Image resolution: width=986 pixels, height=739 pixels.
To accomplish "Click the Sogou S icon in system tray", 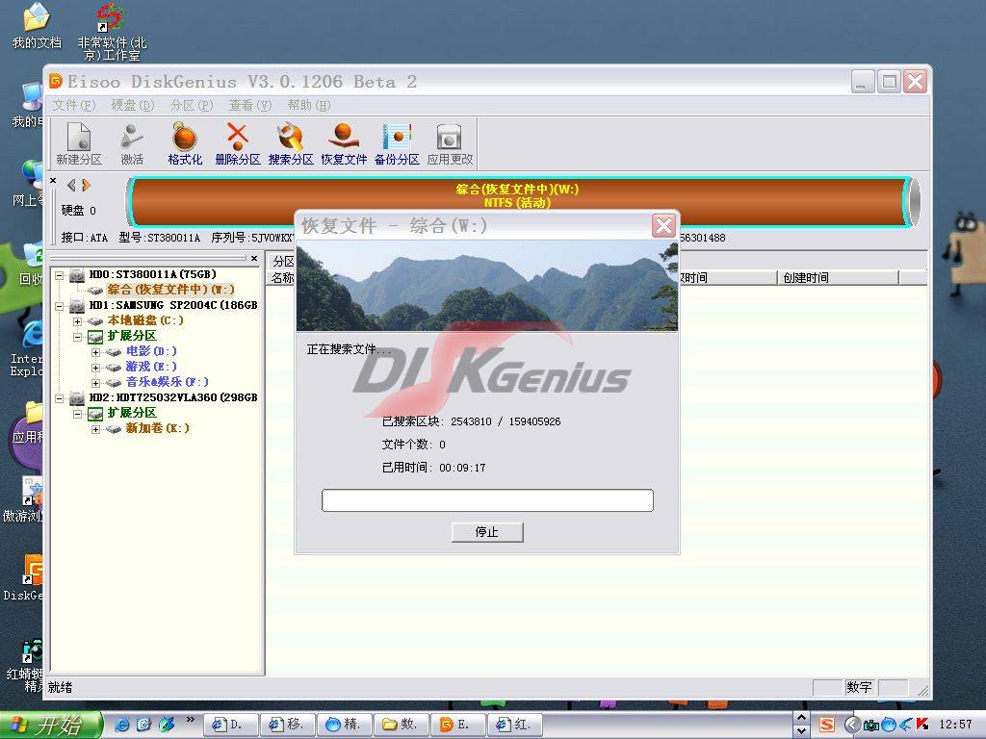I will coord(826,725).
